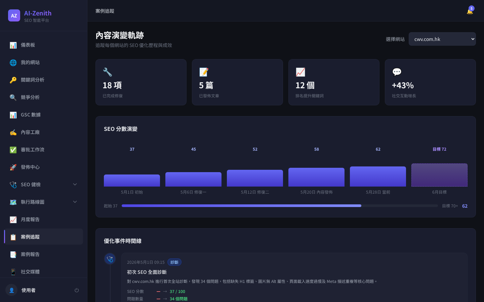Open 案例報告 menu item

[x=43, y=254]
